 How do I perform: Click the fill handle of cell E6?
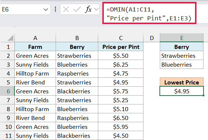[203, 95]
